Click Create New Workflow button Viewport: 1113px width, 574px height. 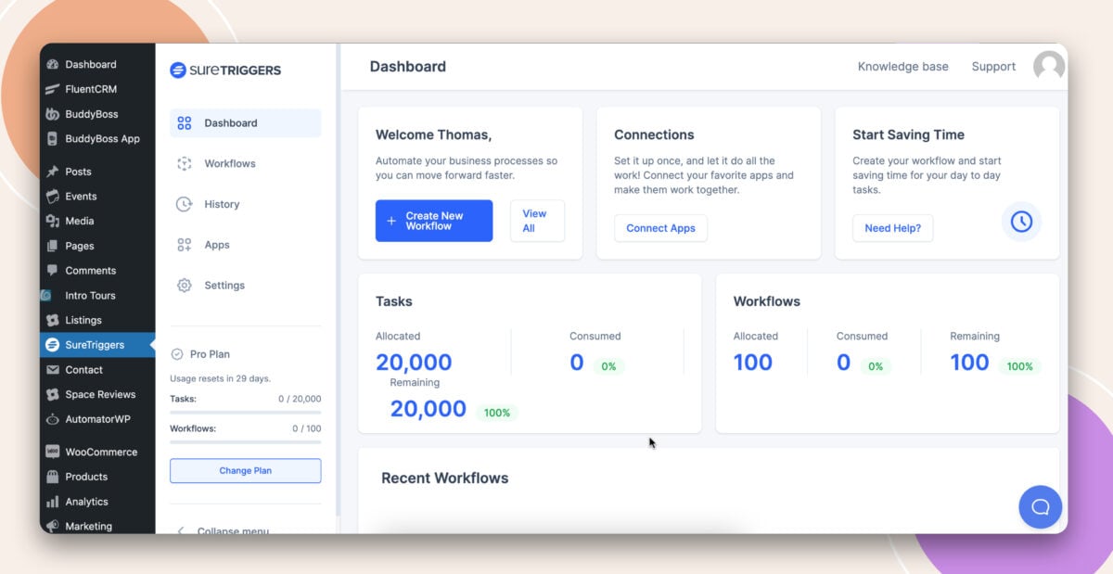tap(433, 221)
